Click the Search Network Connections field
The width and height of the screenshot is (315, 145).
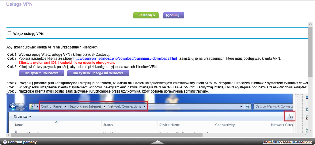click(273, 106)
